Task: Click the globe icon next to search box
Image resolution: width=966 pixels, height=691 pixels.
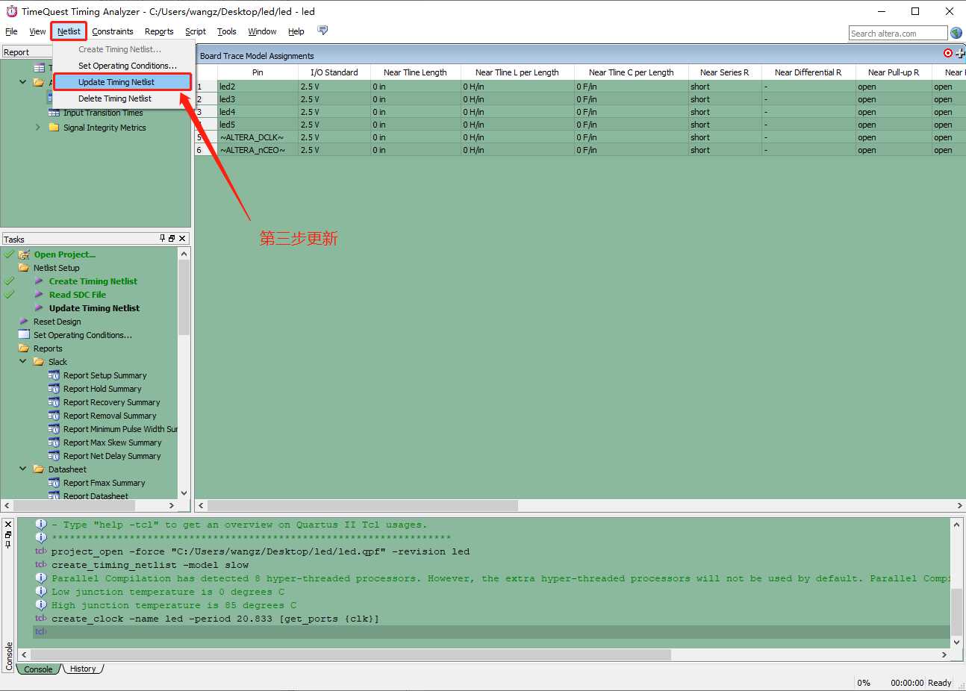Action: tap(956, 33)
